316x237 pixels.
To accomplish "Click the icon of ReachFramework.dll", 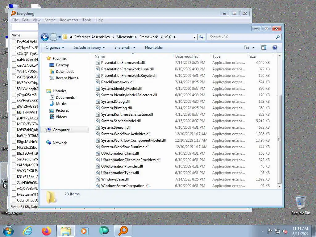I will (x=98, y=82).
